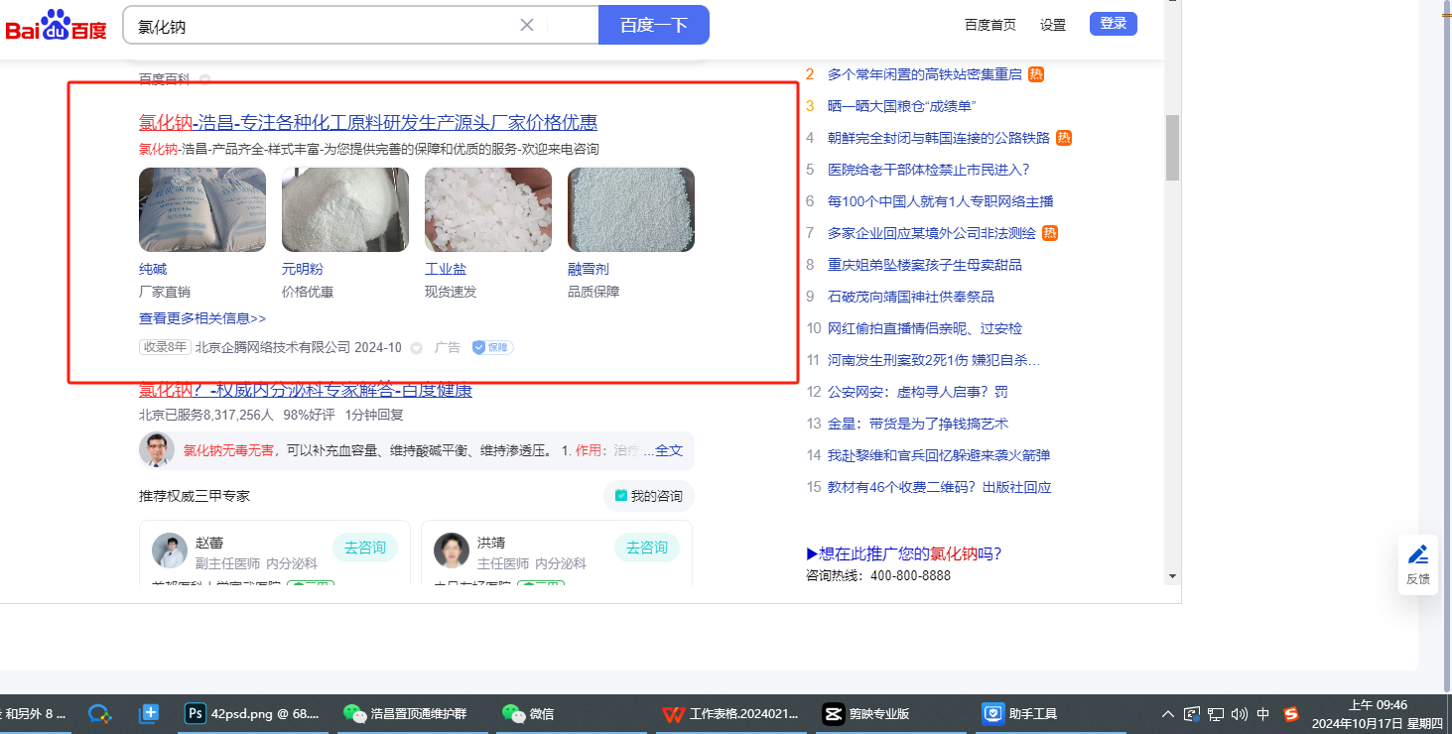Click the Baidu logo
Viewport: 1452px width, 734px height.
point(56,26)
